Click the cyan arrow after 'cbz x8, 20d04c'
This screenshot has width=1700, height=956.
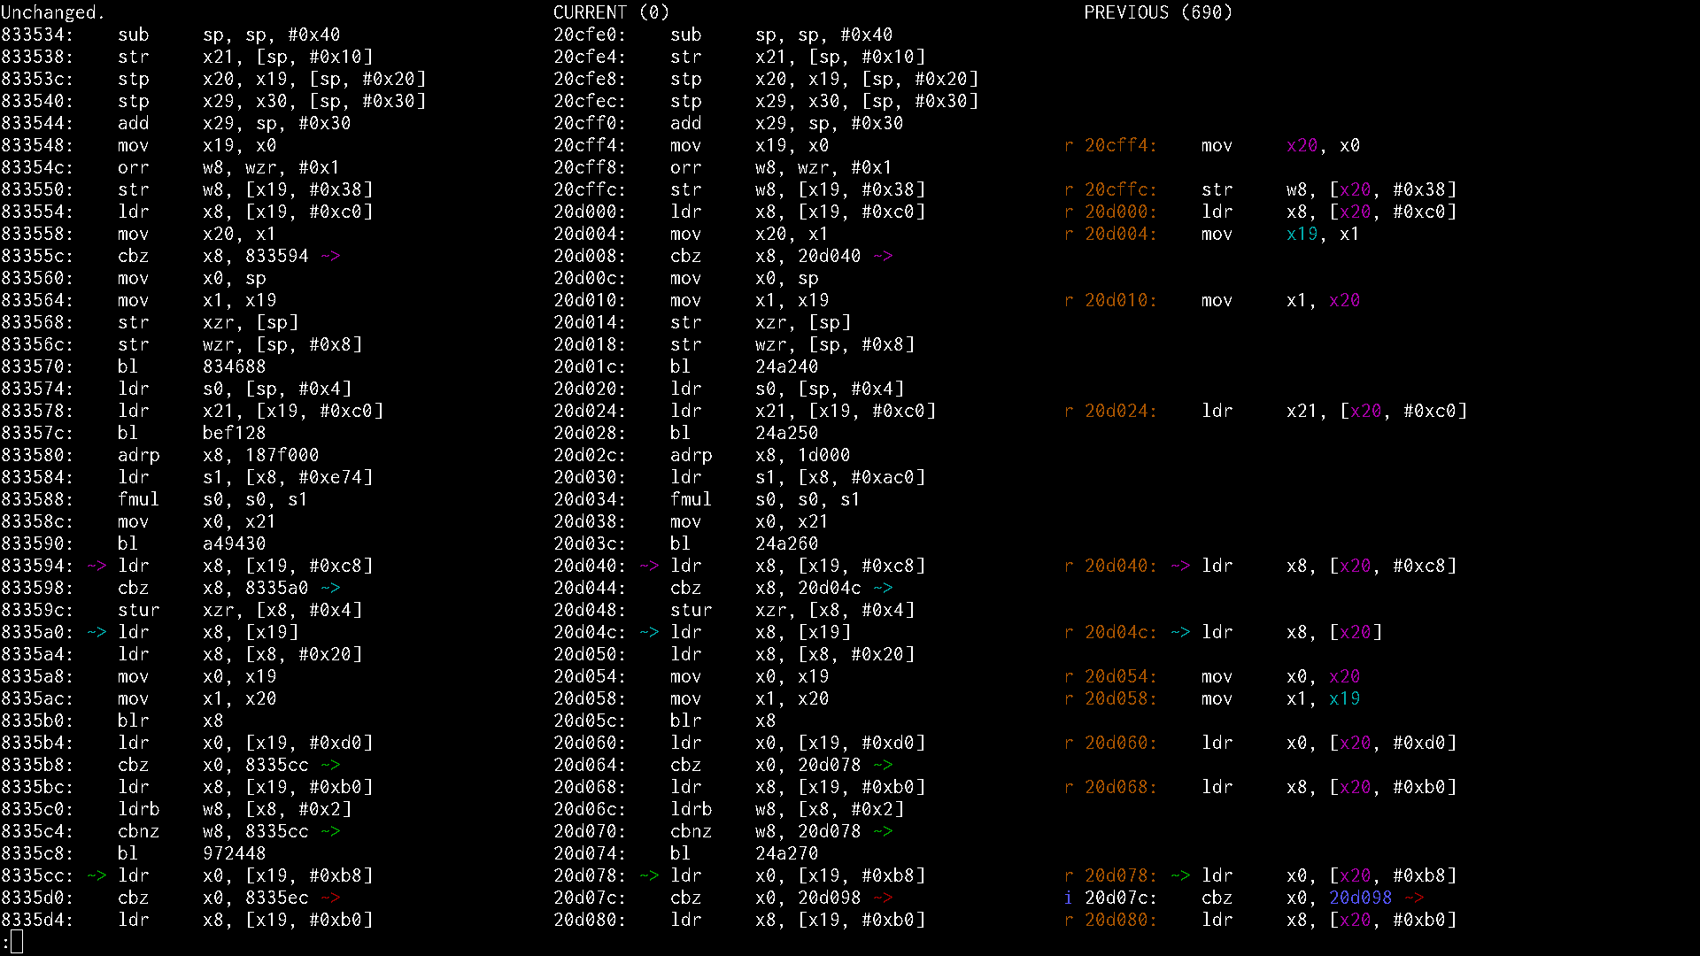click(883, 588)
